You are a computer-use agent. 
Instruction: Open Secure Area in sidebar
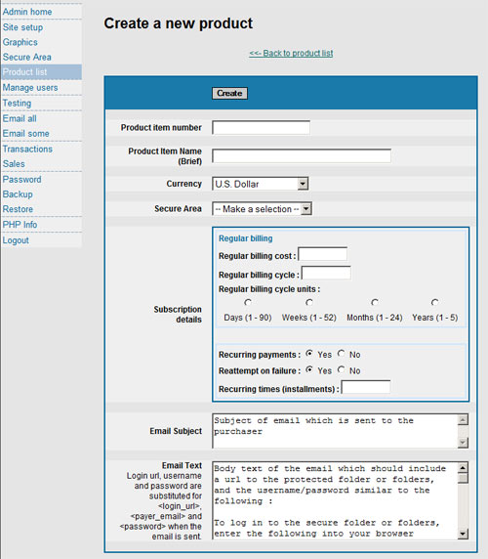coord(26,57)
